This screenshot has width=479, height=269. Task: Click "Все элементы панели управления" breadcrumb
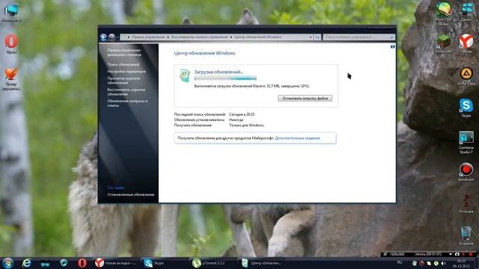click(x=200, y=37)
